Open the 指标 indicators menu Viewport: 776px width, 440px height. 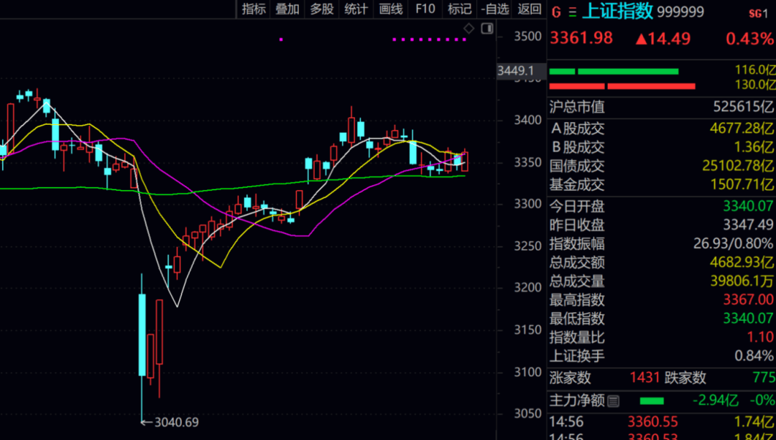[254, 9]
